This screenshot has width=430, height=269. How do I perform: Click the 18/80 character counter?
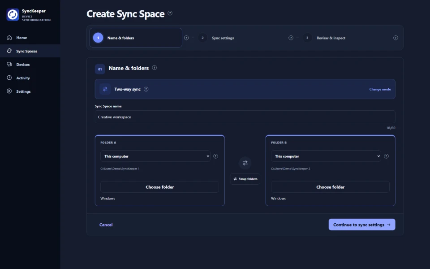391,128
